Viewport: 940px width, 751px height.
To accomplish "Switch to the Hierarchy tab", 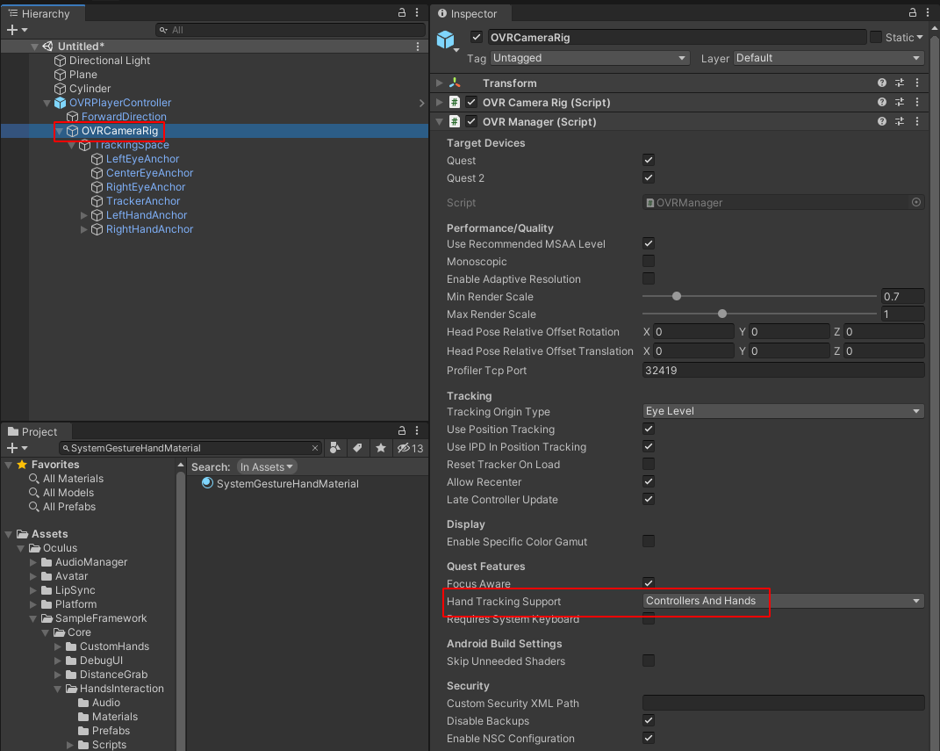I will [x=38, y=13].
